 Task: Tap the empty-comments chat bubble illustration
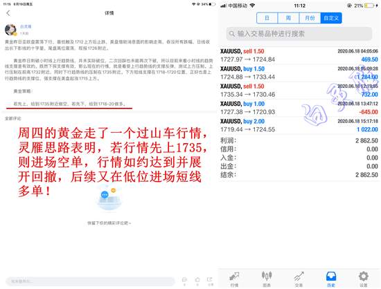point(109,198)
